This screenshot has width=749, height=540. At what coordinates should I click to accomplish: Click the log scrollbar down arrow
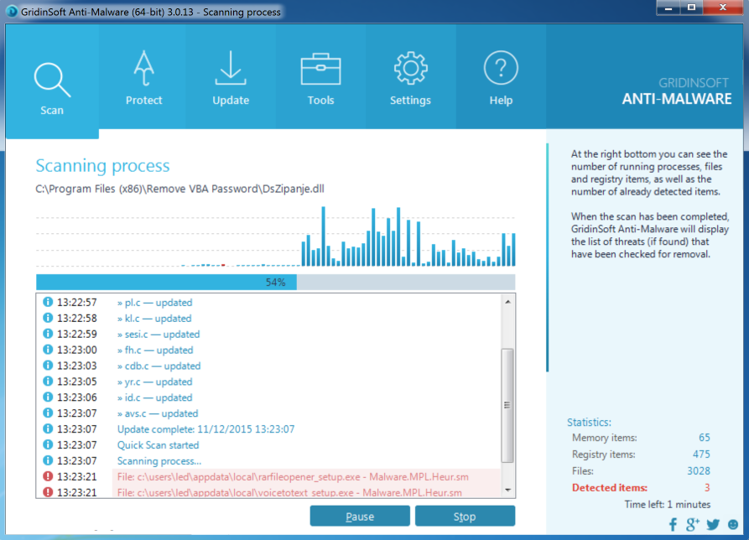click(507, 491)
